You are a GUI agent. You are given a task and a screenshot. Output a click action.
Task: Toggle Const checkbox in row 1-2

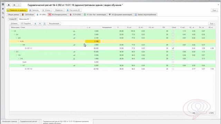[173, 31]
